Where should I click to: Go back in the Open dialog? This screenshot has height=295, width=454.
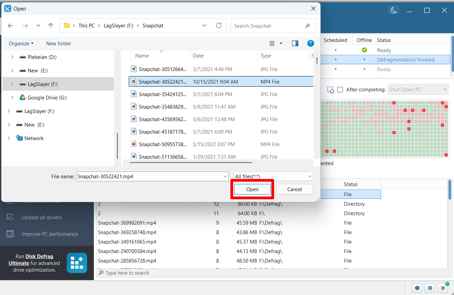11,26
